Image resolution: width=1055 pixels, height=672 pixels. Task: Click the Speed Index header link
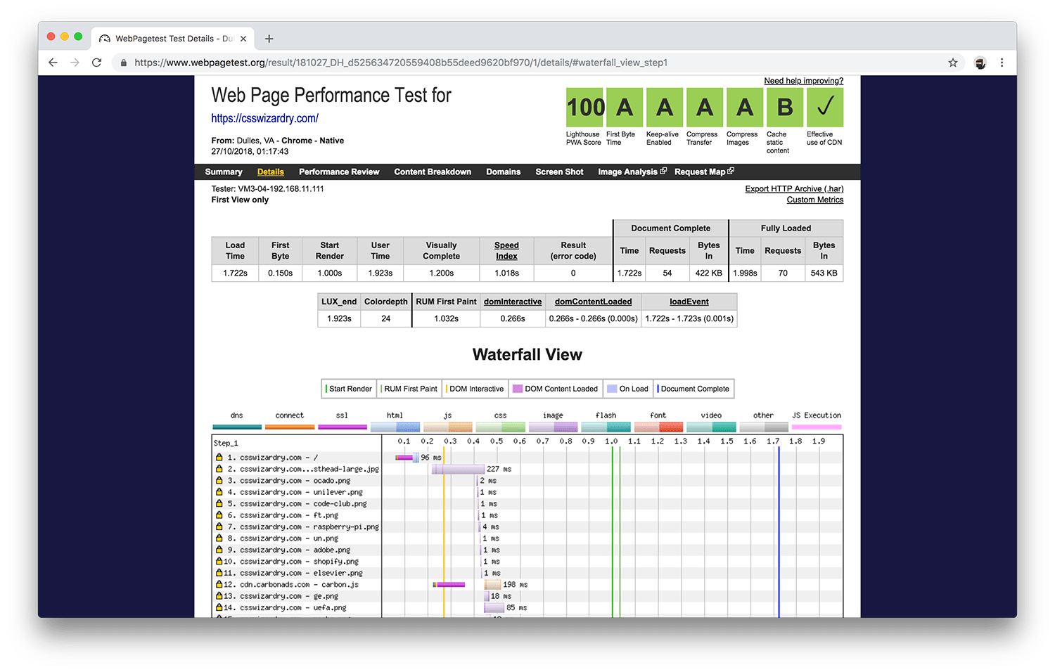(x=506, y=250)
